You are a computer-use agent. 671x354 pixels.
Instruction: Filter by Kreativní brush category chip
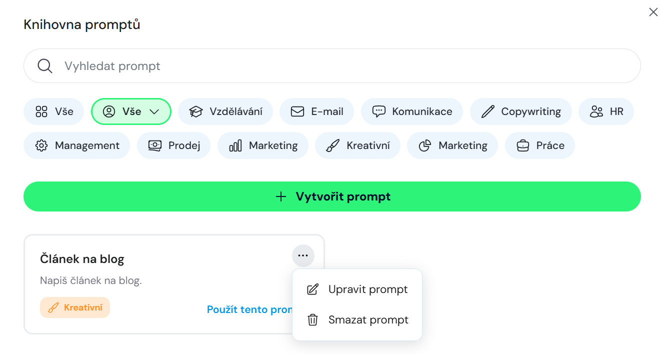click(x=357, y=145)
